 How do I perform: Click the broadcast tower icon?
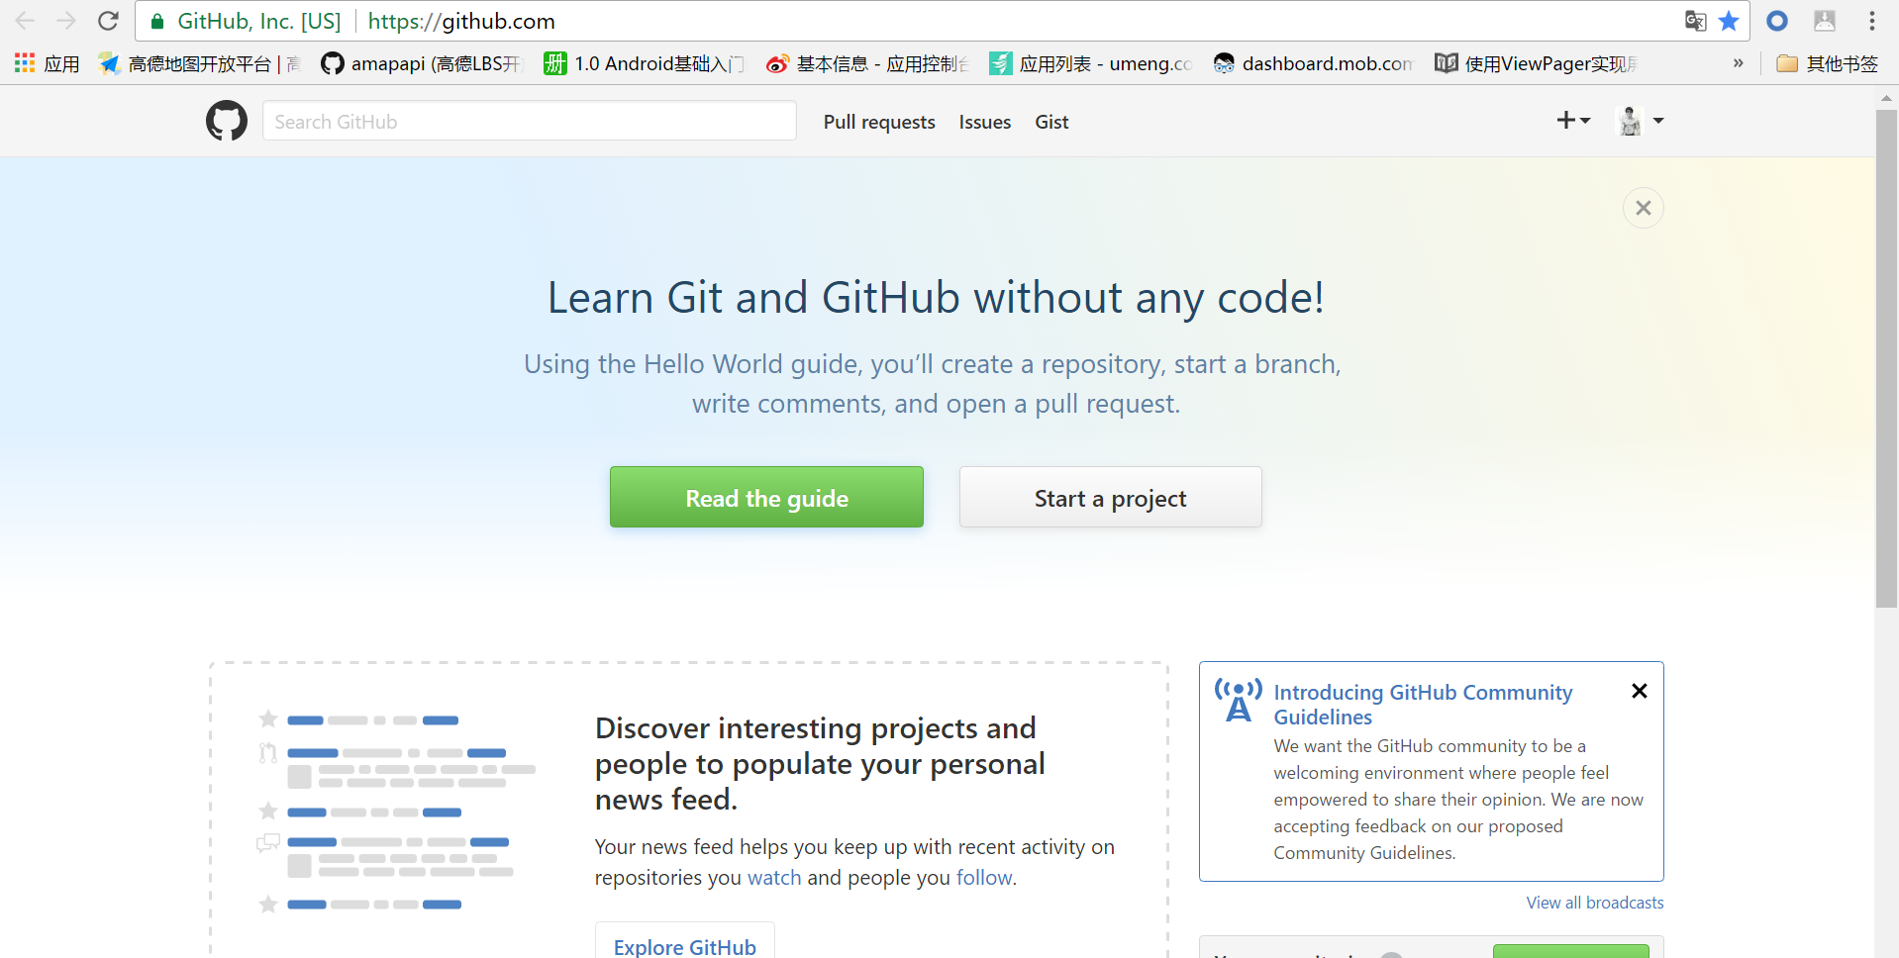[x=1239, y=700]
